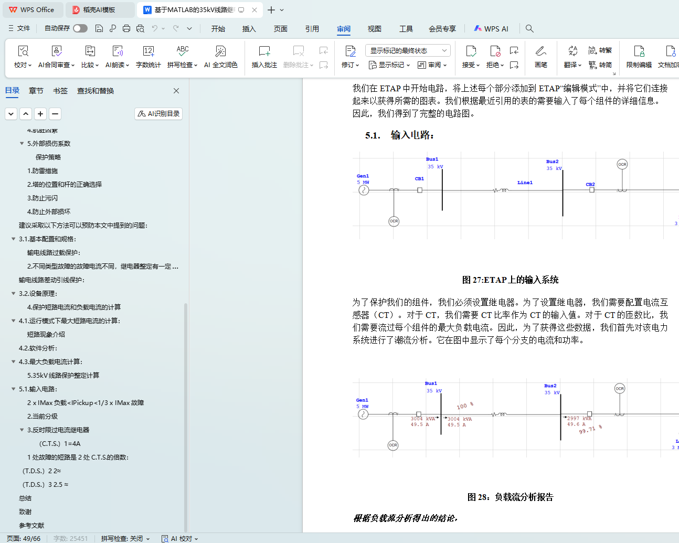
Task: Click the search magnifier icon
Action: tap(529, 28)
